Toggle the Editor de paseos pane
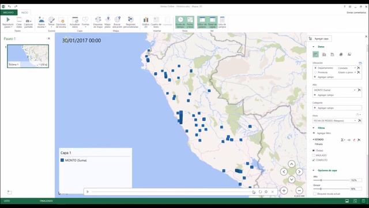Screen dimensions: 369x208 point(202,23)
